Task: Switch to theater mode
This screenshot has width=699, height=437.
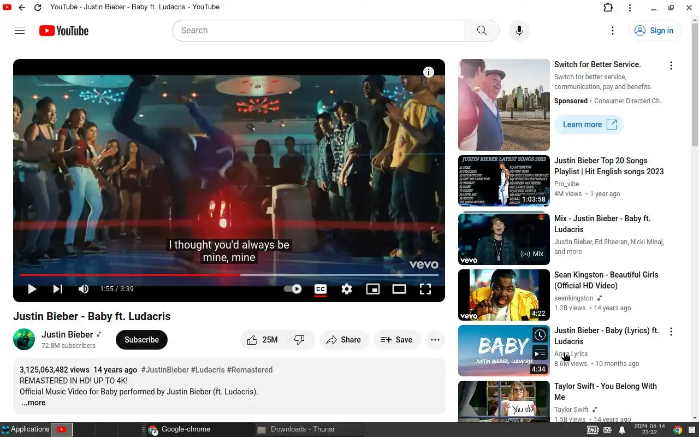Action: click(399, 289)
